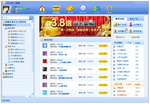Open the account card icon with ¥ symbol
The image size is (150, 104).
pos(56,10)
